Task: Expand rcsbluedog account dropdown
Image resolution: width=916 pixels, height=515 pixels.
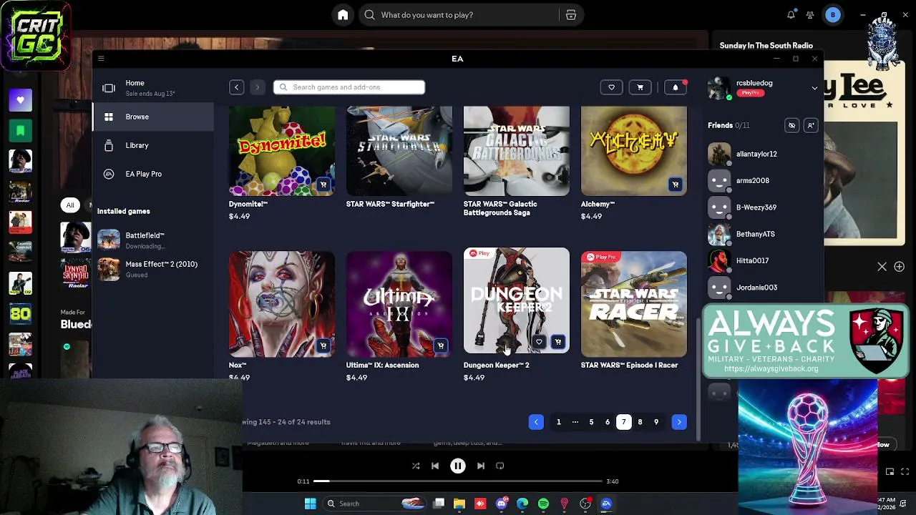Action: tap(814, 88)
